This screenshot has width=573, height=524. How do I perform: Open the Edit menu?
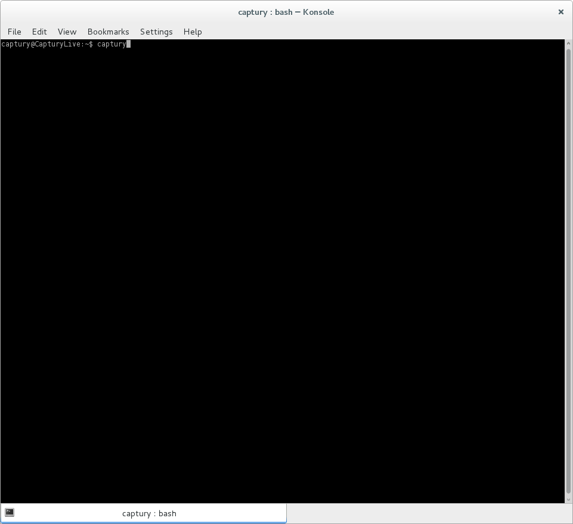[x=39, y=32]
